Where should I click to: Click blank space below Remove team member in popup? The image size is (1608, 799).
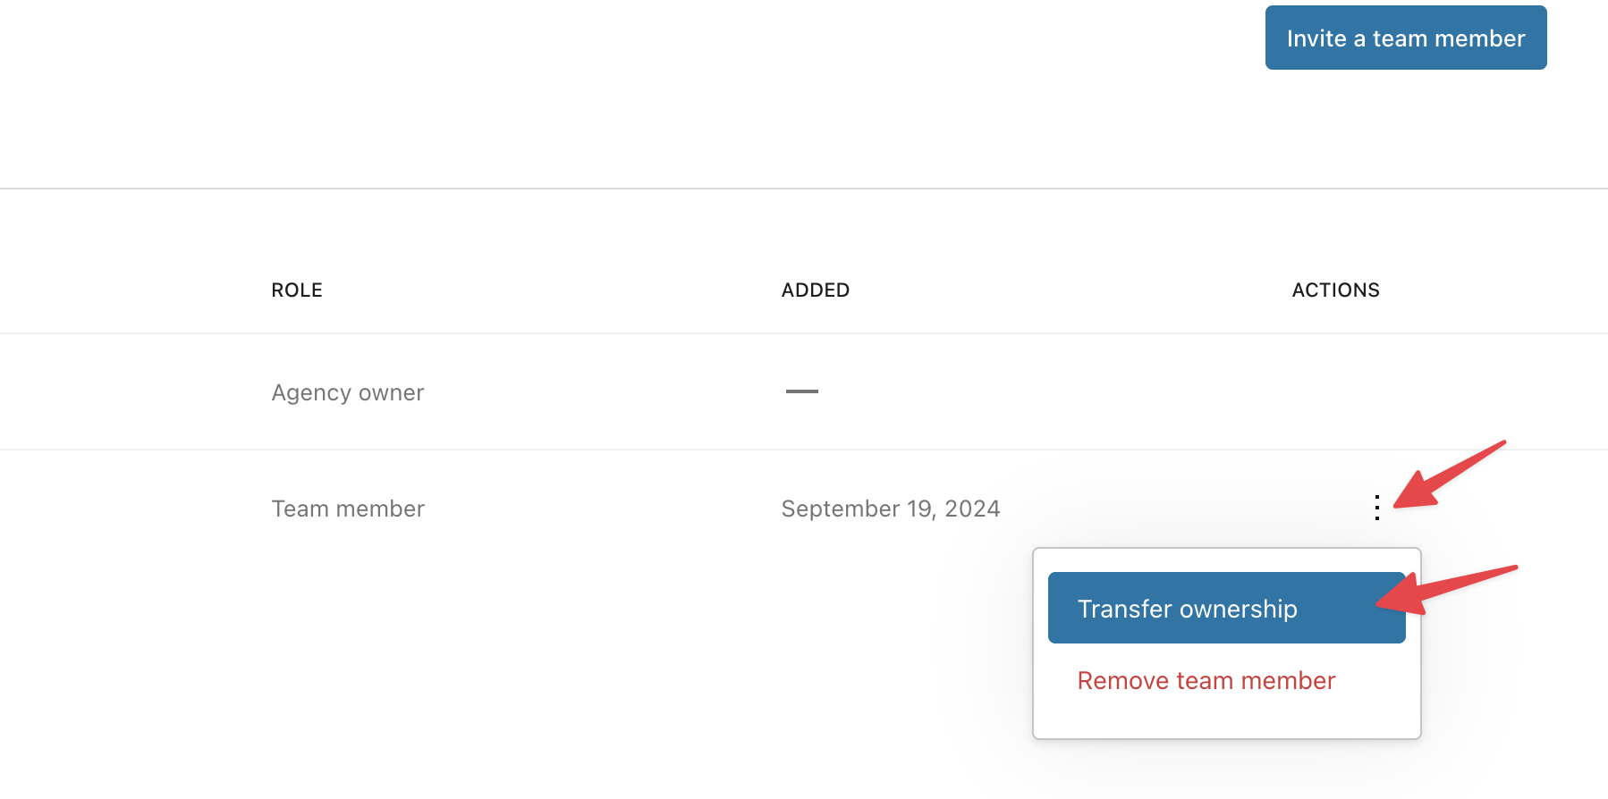pos(1226,719)
